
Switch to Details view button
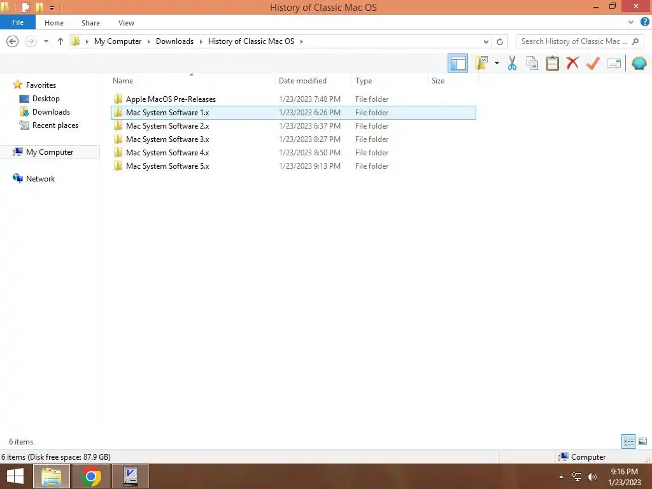[x=628, y=441]
